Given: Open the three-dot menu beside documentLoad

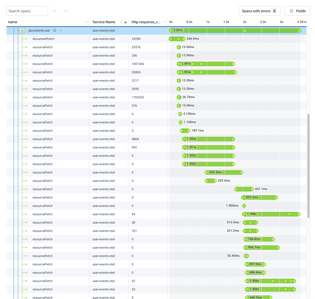Looking at the screenshot, I should [x=60, y=31].
